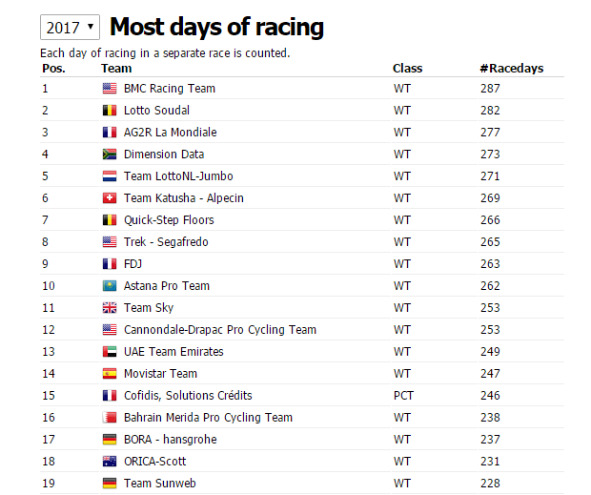
Task: Click the UAE flag beside UAE Team Emirates
Action: click(110, 351)
